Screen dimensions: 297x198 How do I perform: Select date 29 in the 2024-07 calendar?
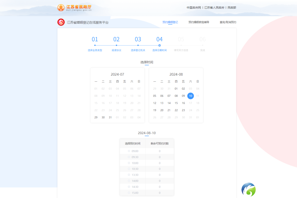96,117
